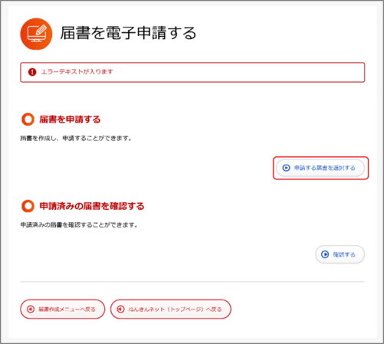Screen dimensions: 384x344
Task: Click the orange computer-and-pencil page icon
Action: pyautogui.click(x=36, y=34)
